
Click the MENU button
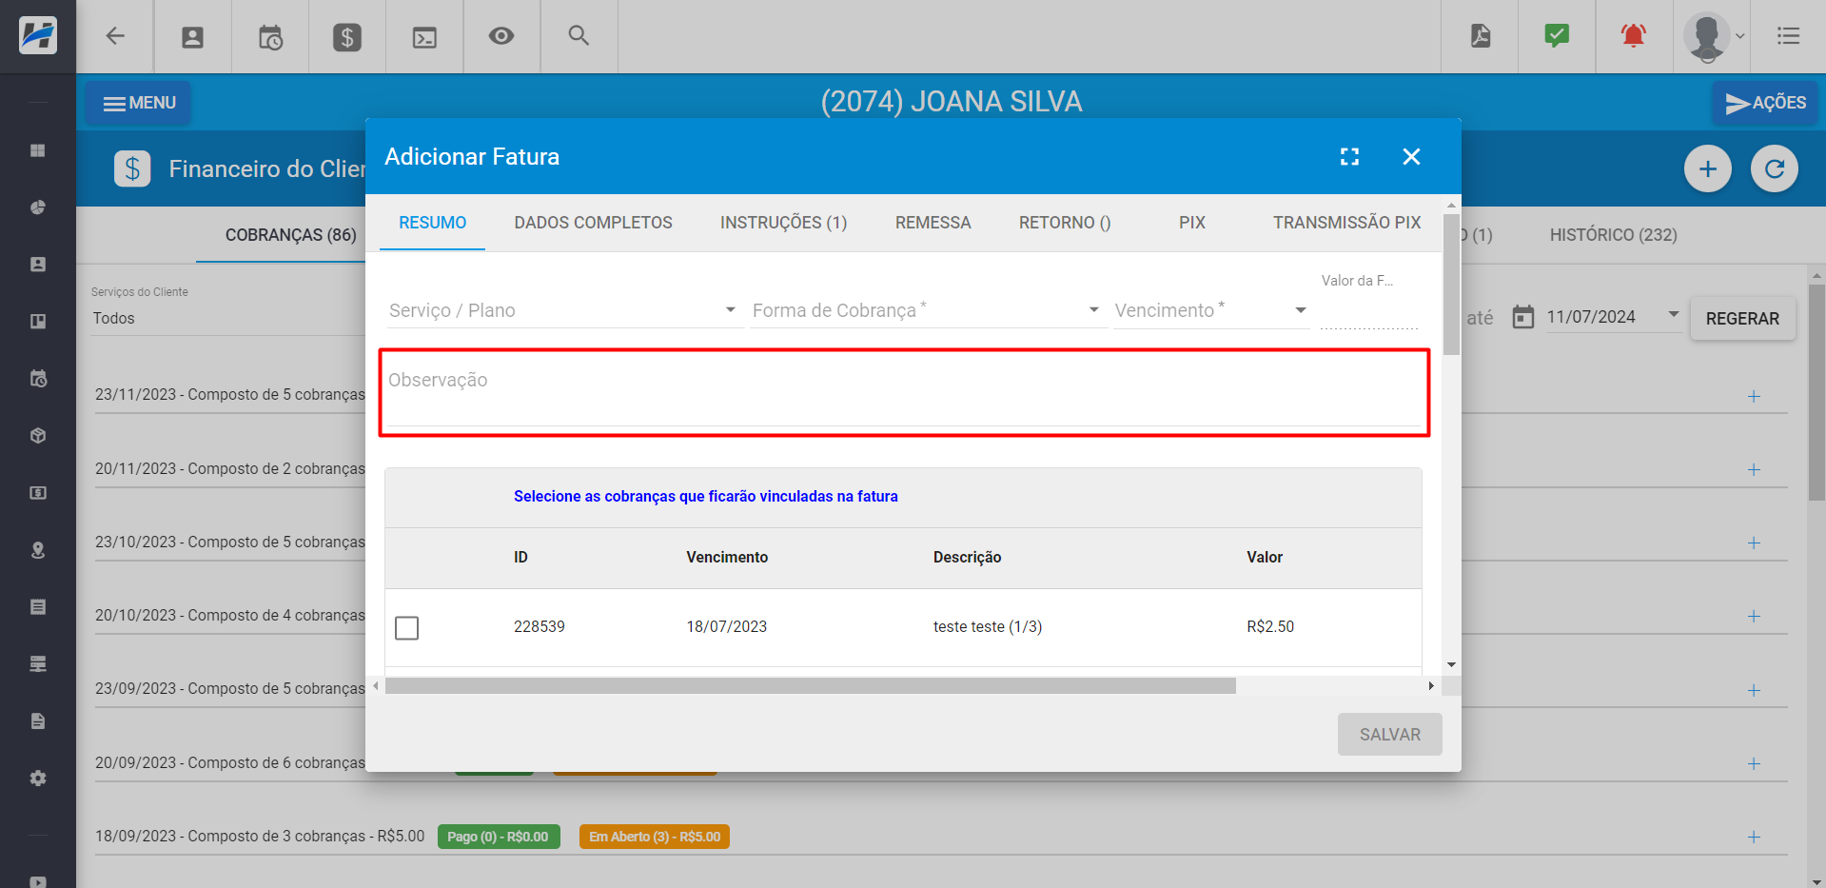click(x=139, y=103)
